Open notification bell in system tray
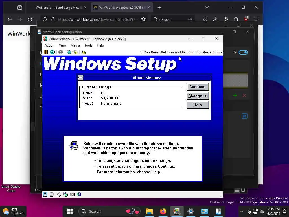The image size is (289, 217). click(x=284, y=211)
